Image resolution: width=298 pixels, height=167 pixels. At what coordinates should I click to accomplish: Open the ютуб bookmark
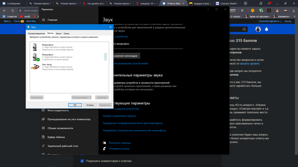[x=25, y=16]
